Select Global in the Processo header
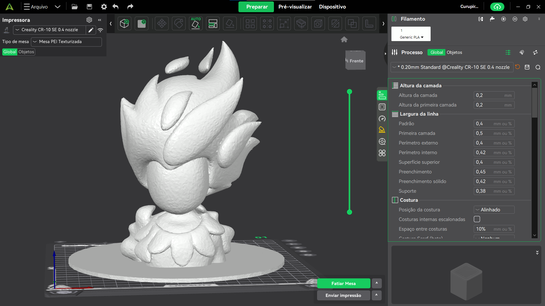This screenshot has width=545, height=306. point(437,52)
